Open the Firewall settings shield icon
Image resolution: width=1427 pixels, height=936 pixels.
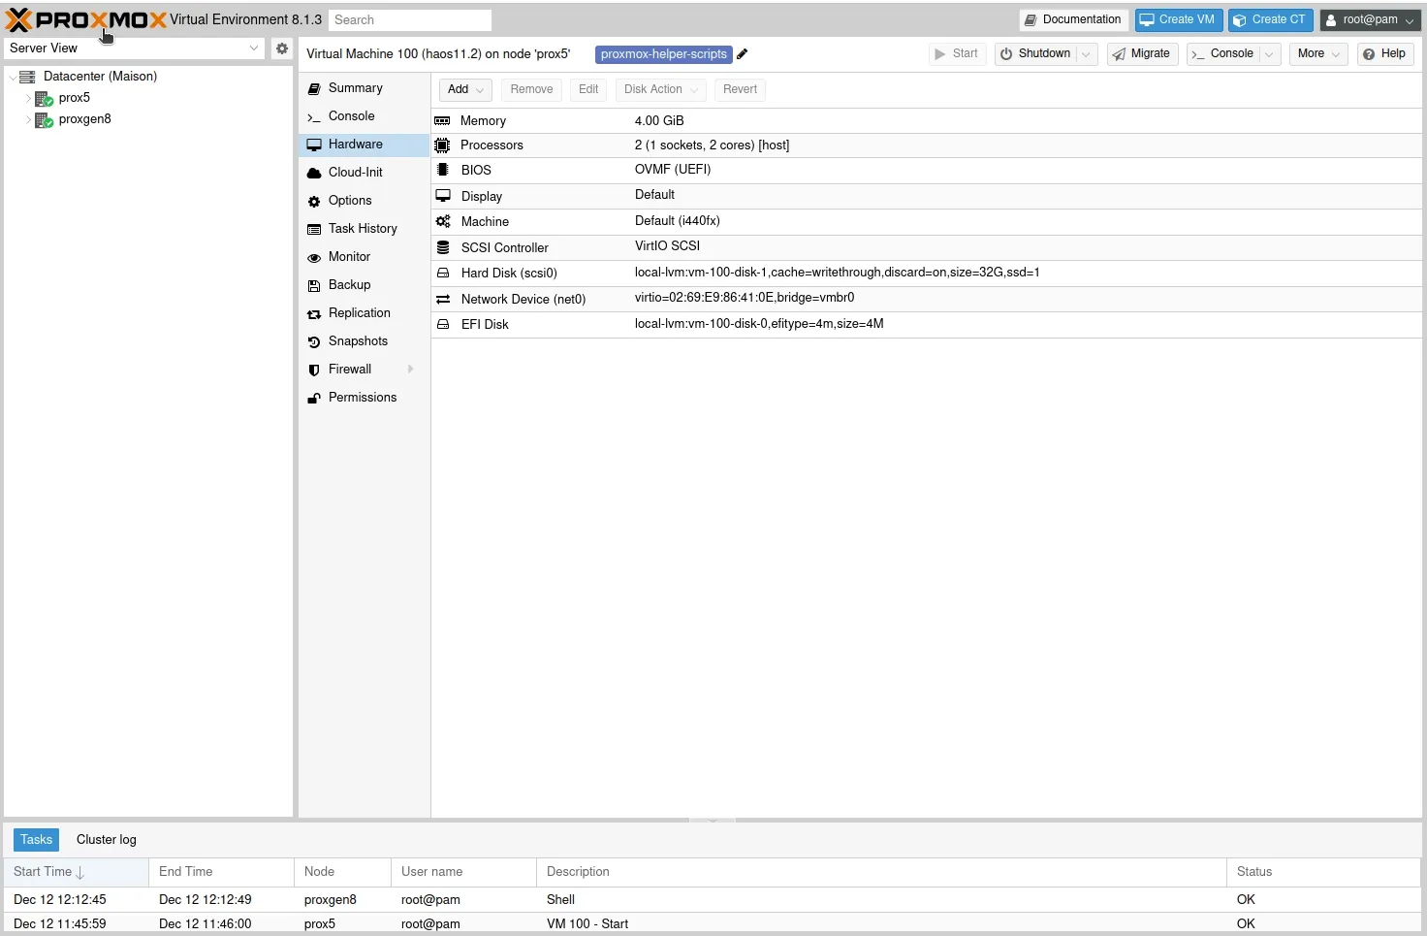314,370
